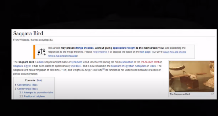Click the Cairo link
This screenshot has height=116, width=218.
[153, 66]
